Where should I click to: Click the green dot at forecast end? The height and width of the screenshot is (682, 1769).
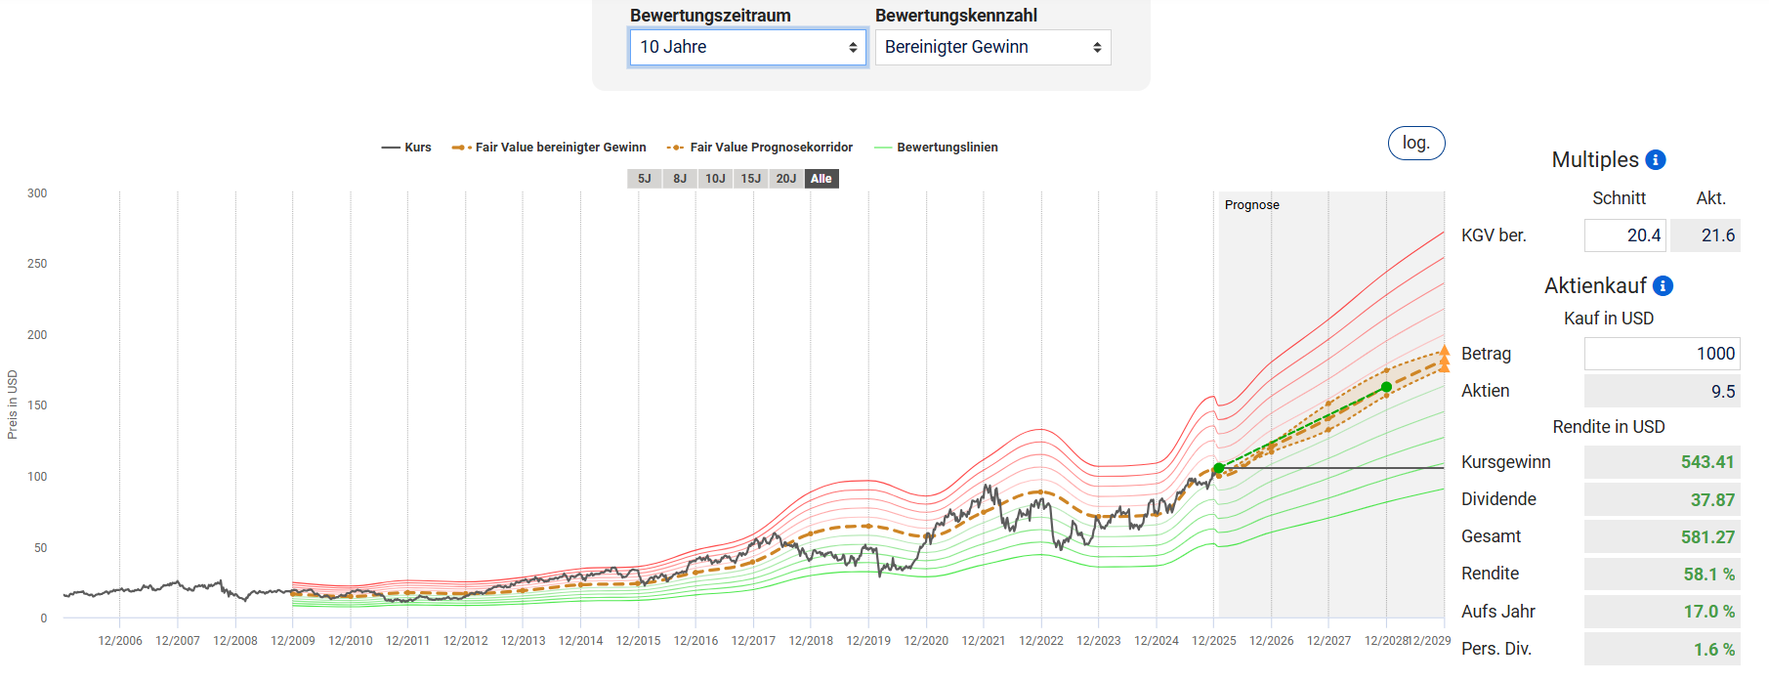[1386, 388]
